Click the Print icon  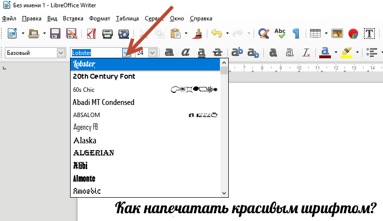(x=108, y=34)
